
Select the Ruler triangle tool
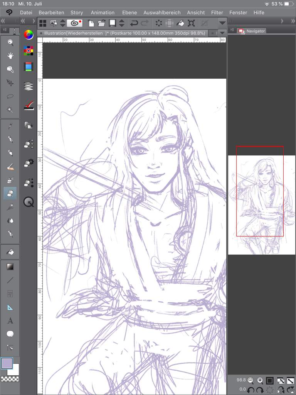tap(10, 307)
